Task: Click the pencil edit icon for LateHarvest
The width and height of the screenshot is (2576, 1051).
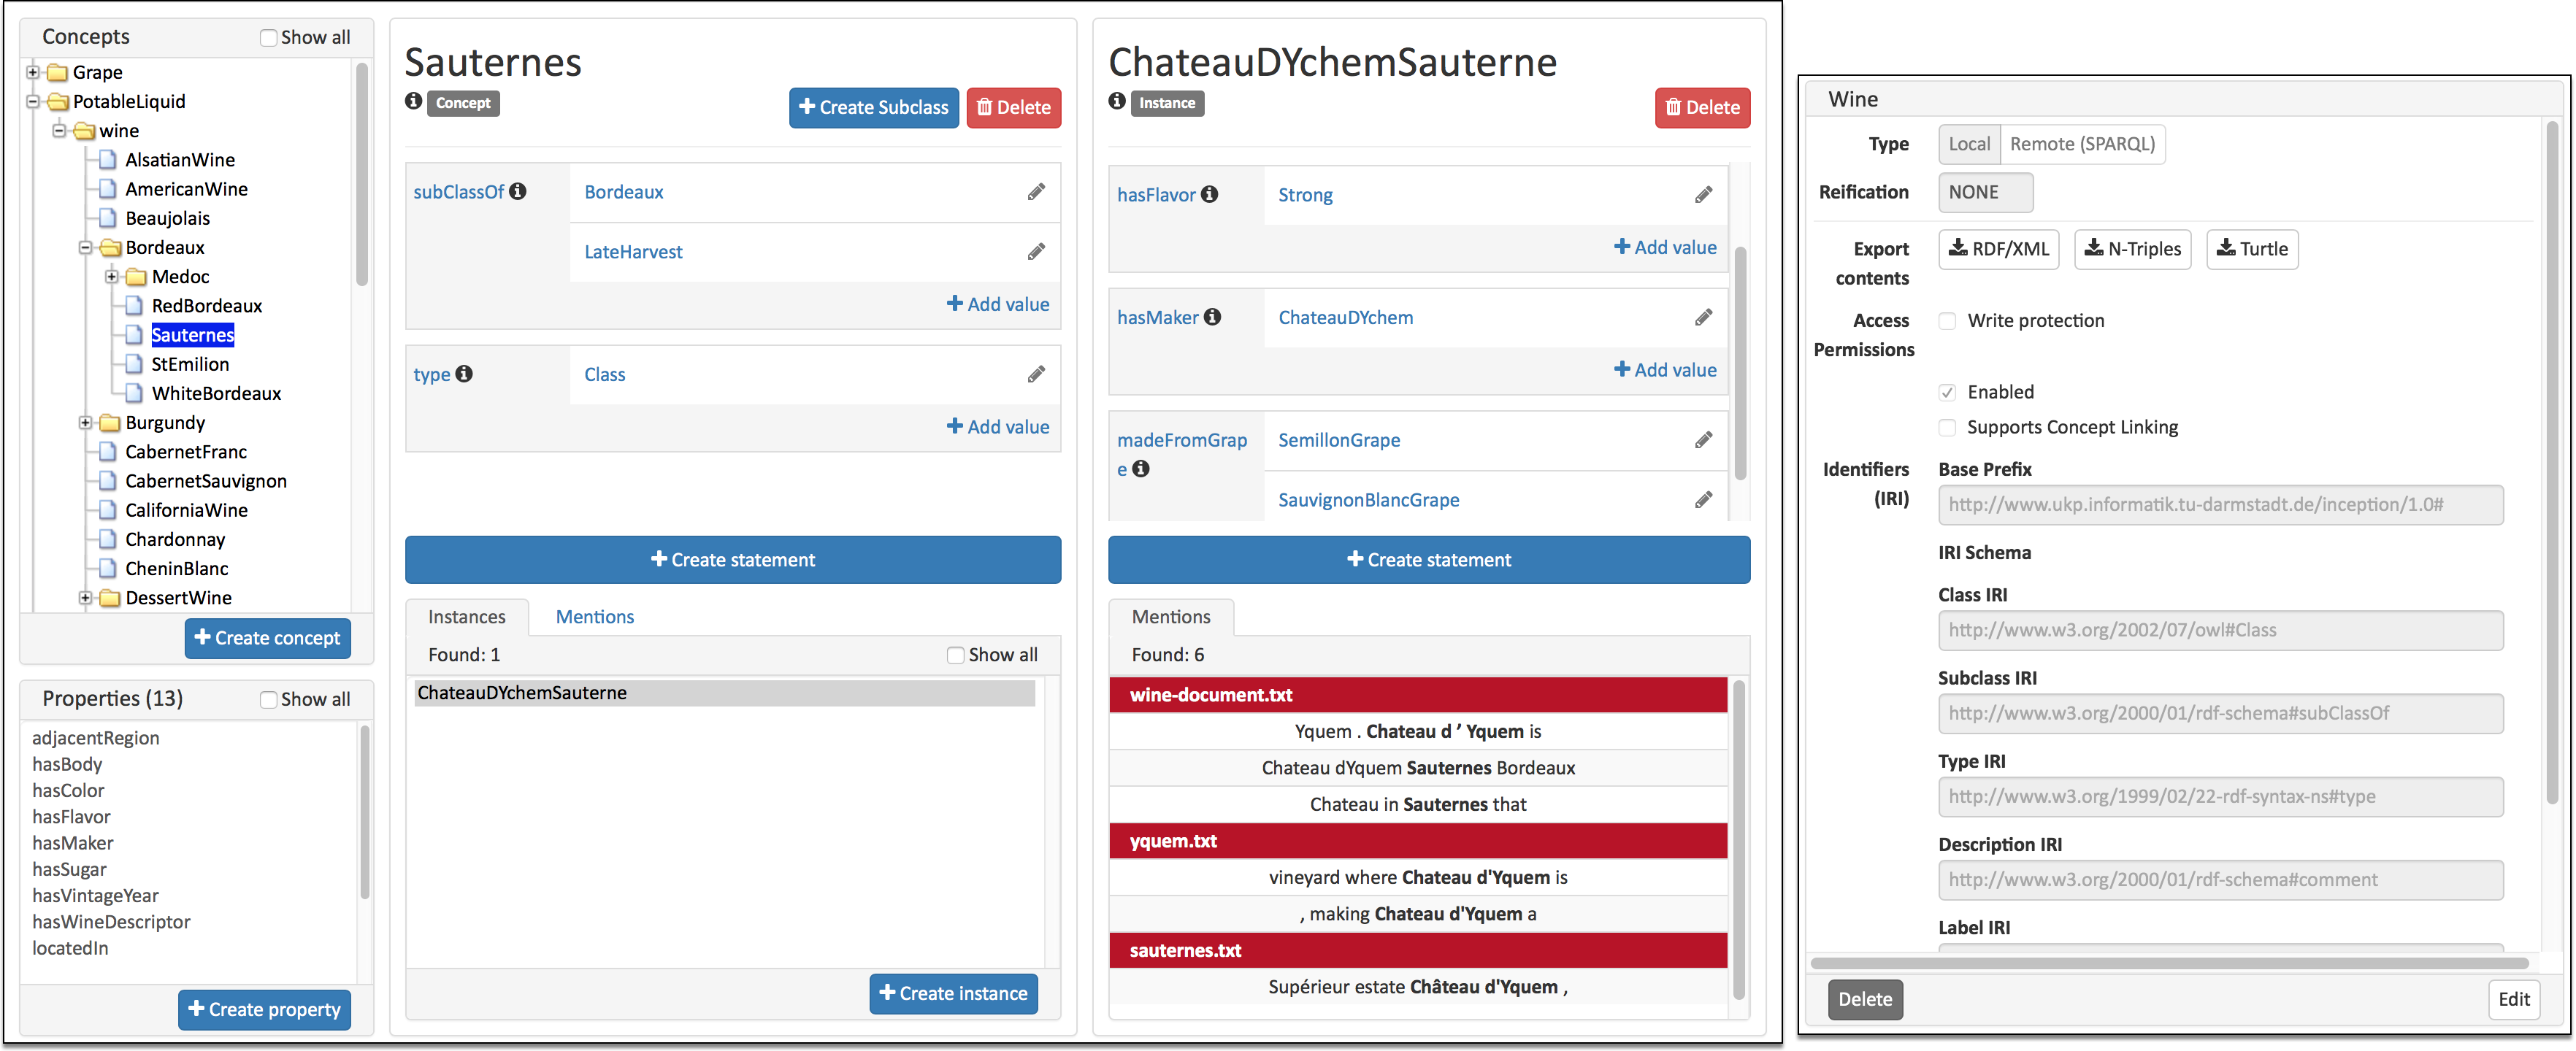Action: (1036, 252)
